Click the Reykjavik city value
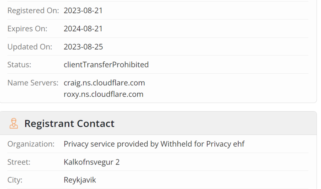This screenshot has width=321, height=189. (x=80, y=180)
